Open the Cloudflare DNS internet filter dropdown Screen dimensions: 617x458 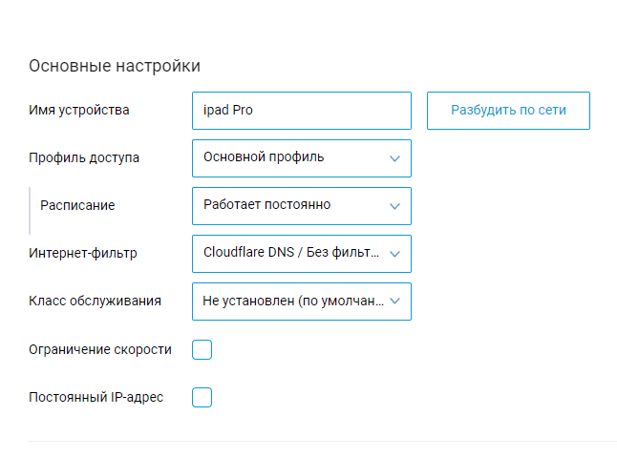pos(291,254)
